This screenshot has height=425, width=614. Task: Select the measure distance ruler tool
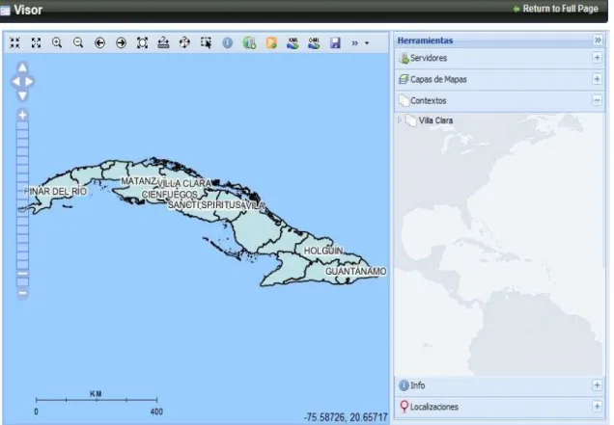coord(163,42)
